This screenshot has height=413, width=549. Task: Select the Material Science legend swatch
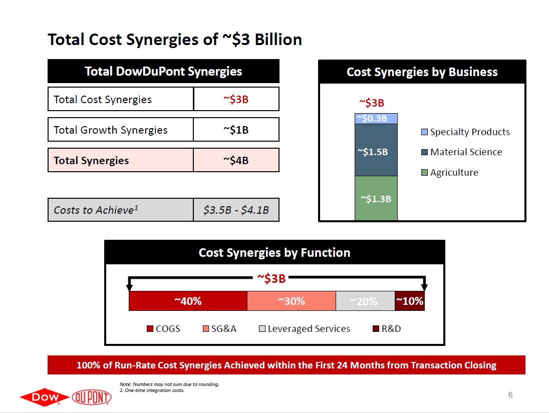[x=424, y=152]
